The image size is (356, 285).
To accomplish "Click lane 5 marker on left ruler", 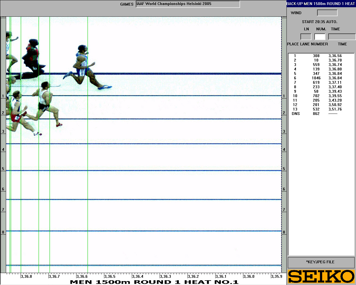I will click(3, 169).
